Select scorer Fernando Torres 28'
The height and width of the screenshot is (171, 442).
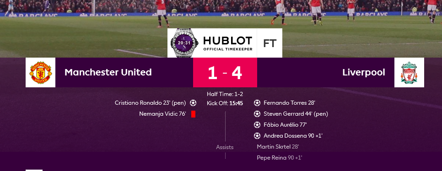pos(289,103)
